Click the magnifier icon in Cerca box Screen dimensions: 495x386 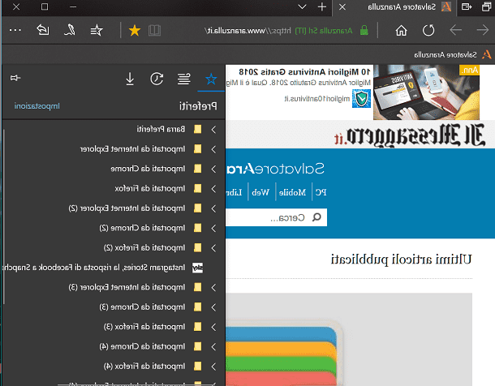click(316, 217)
